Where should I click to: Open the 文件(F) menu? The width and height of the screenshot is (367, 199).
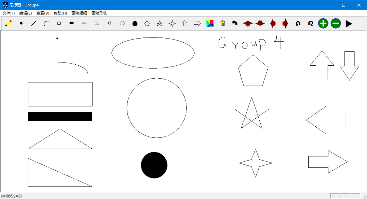(9, 13)
